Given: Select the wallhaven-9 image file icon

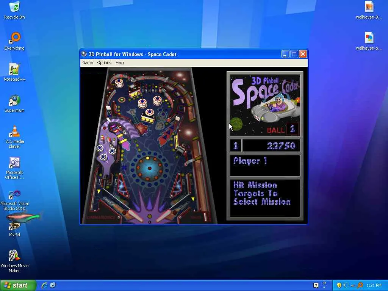Looking at the screenshot, I should click(369, 10).
